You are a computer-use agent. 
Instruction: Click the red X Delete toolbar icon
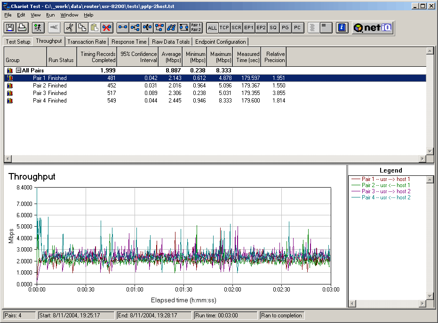(x=106, y=28)
